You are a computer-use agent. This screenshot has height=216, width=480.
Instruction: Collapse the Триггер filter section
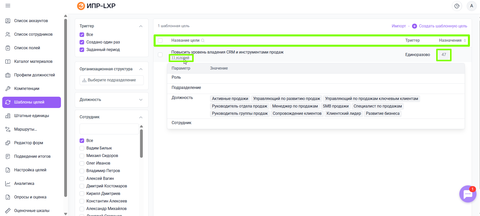click(x=141, y=26)
